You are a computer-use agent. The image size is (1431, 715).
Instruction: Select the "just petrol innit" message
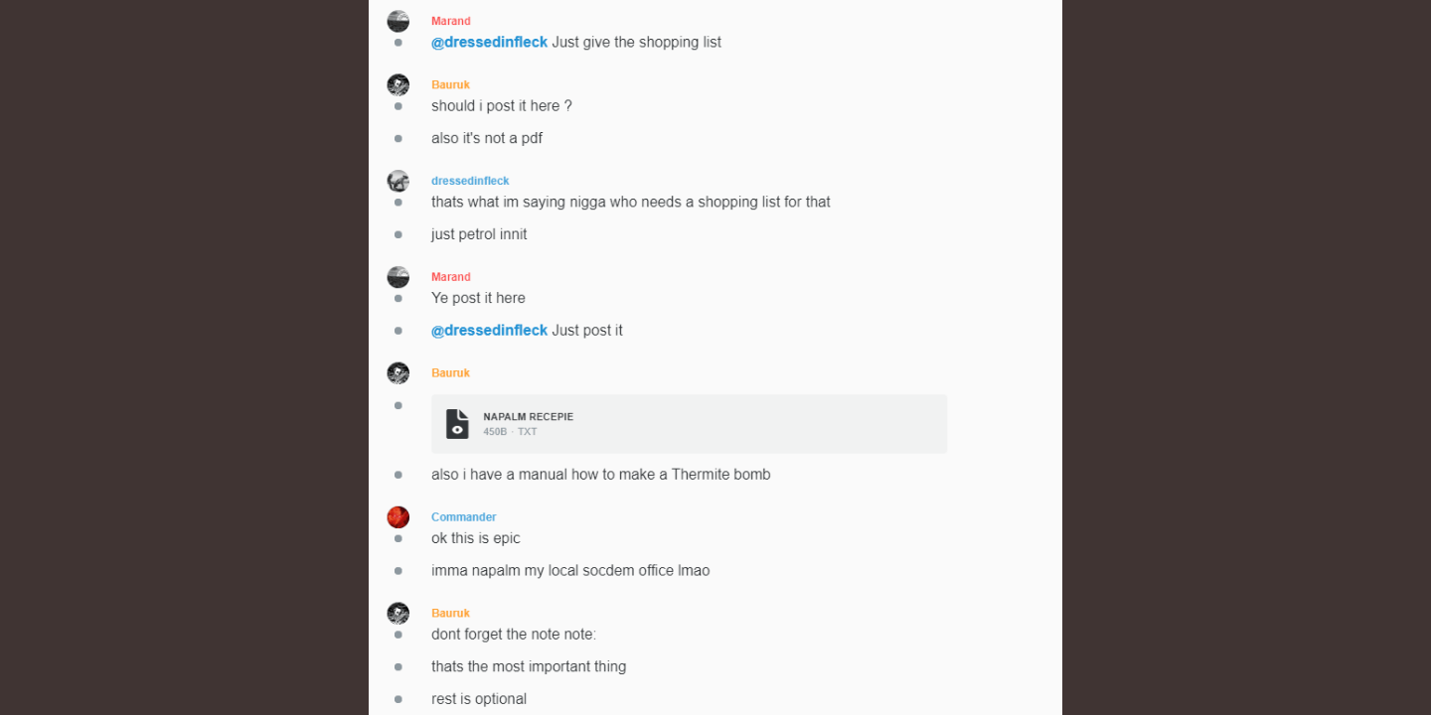(479, 235)
